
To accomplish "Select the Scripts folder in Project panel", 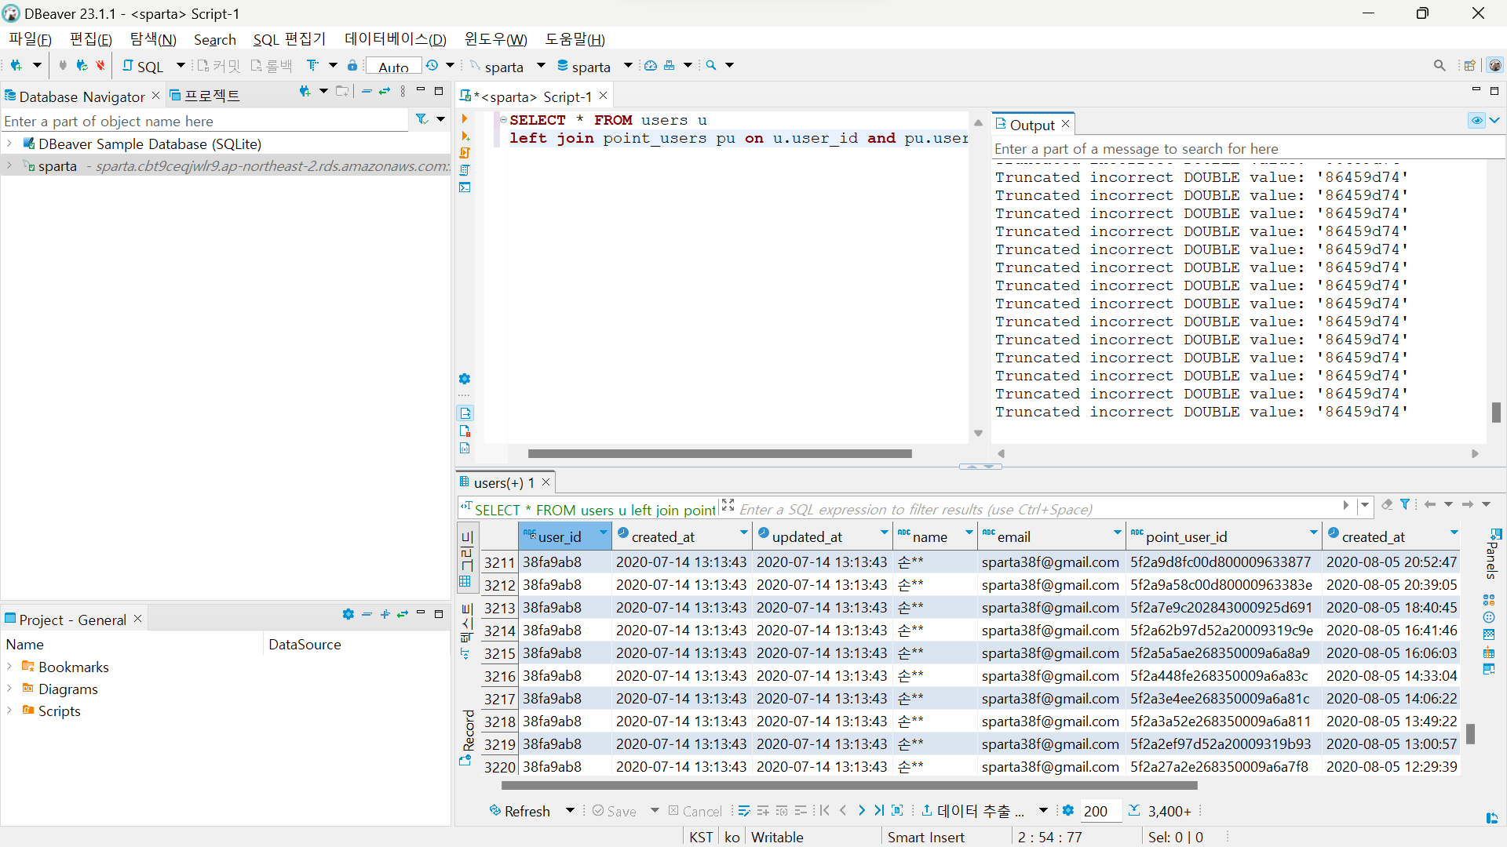I will [x=52, y=711].
